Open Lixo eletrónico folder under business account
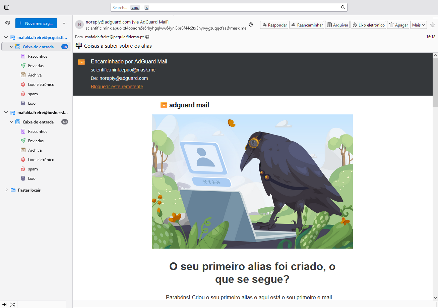The image size is (438, 308). click(41, 160)
